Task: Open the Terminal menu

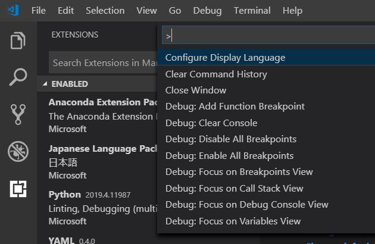Action: coord(252,11)
